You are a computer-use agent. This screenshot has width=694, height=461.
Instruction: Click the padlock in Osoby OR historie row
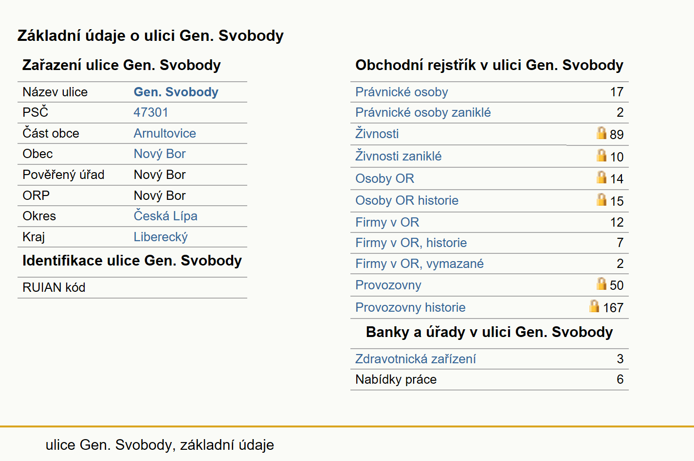click(x=602, y=199)
